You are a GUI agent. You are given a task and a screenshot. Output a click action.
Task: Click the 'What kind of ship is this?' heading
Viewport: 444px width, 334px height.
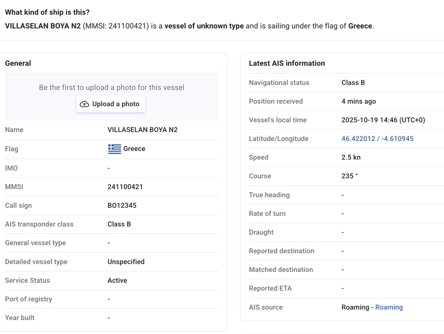(47, 12)
